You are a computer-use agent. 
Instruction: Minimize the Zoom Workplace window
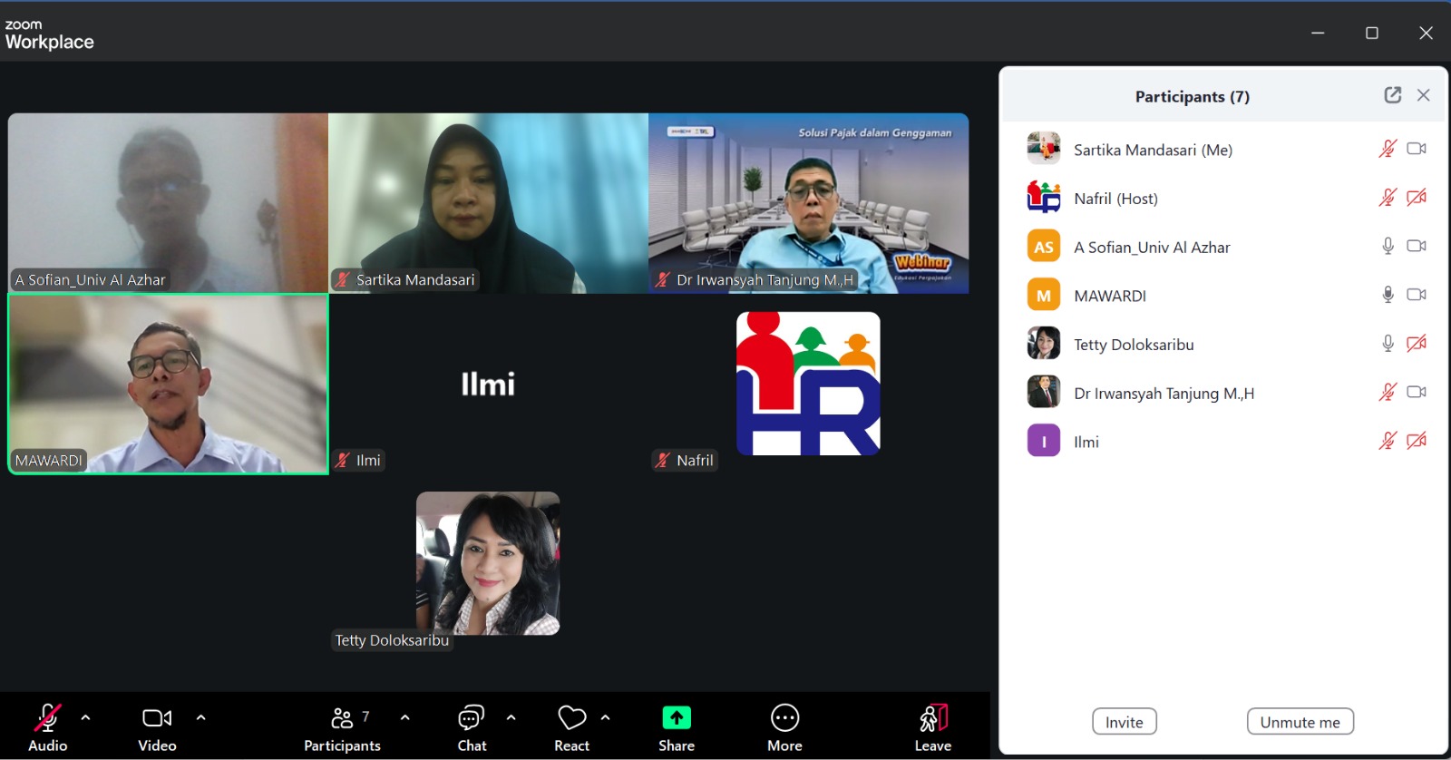[1318, 33]
